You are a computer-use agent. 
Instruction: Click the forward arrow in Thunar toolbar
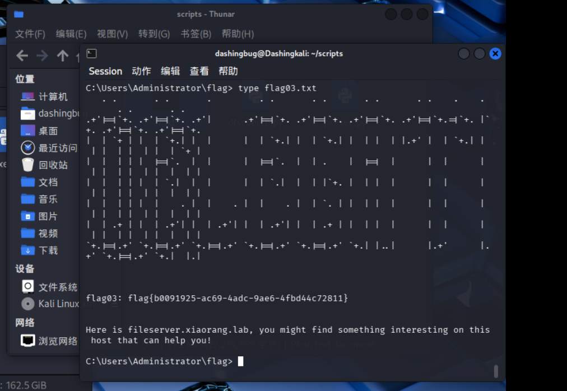[x=42, y=55]
